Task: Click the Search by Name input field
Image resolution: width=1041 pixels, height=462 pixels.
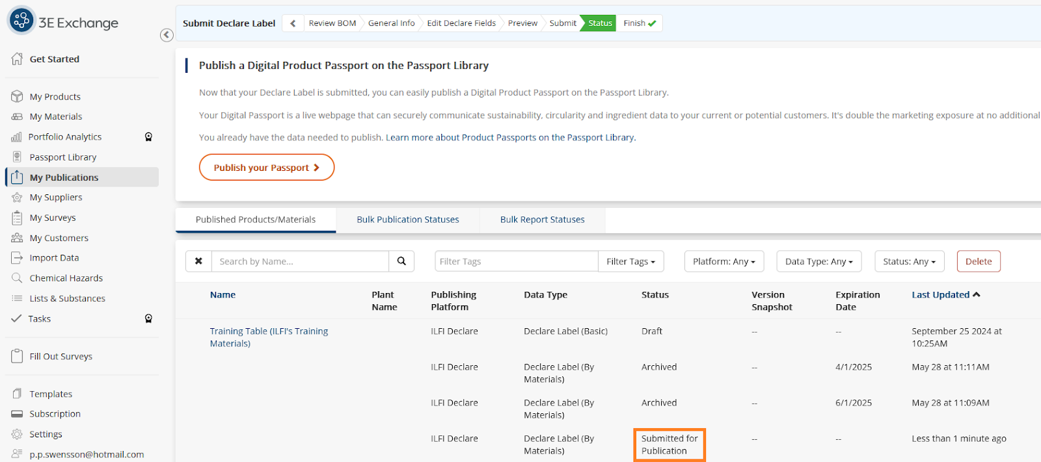Action: [x=300, y=261]
